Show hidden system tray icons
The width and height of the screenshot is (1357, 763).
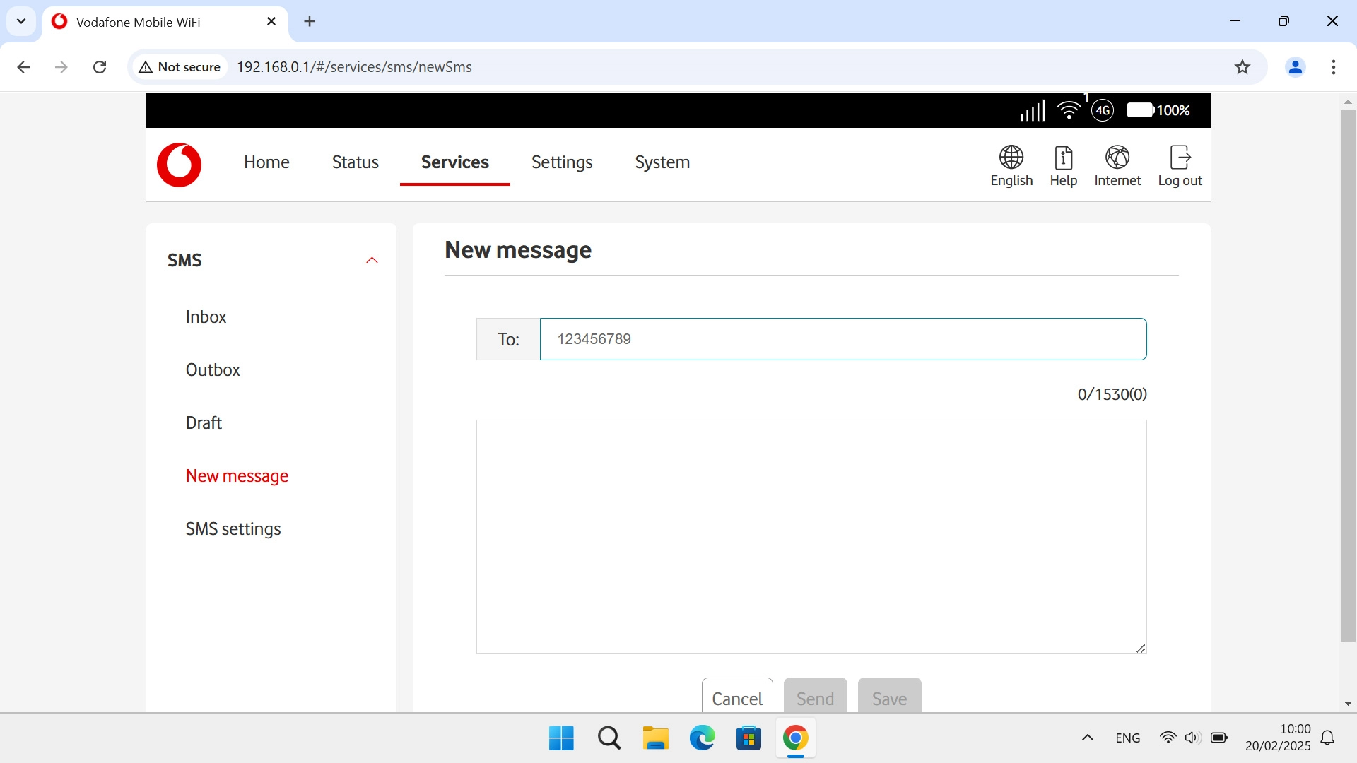click(x=1088, y=738)
